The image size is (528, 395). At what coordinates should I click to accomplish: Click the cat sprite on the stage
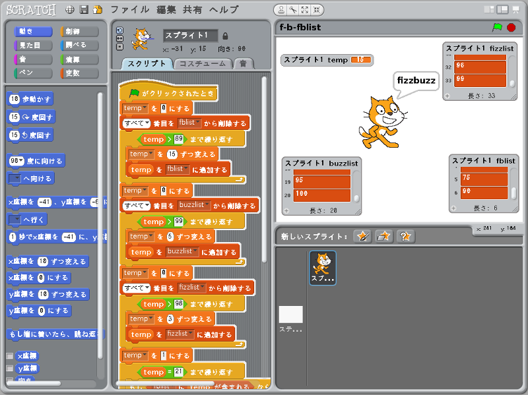(x=383, y=122)
